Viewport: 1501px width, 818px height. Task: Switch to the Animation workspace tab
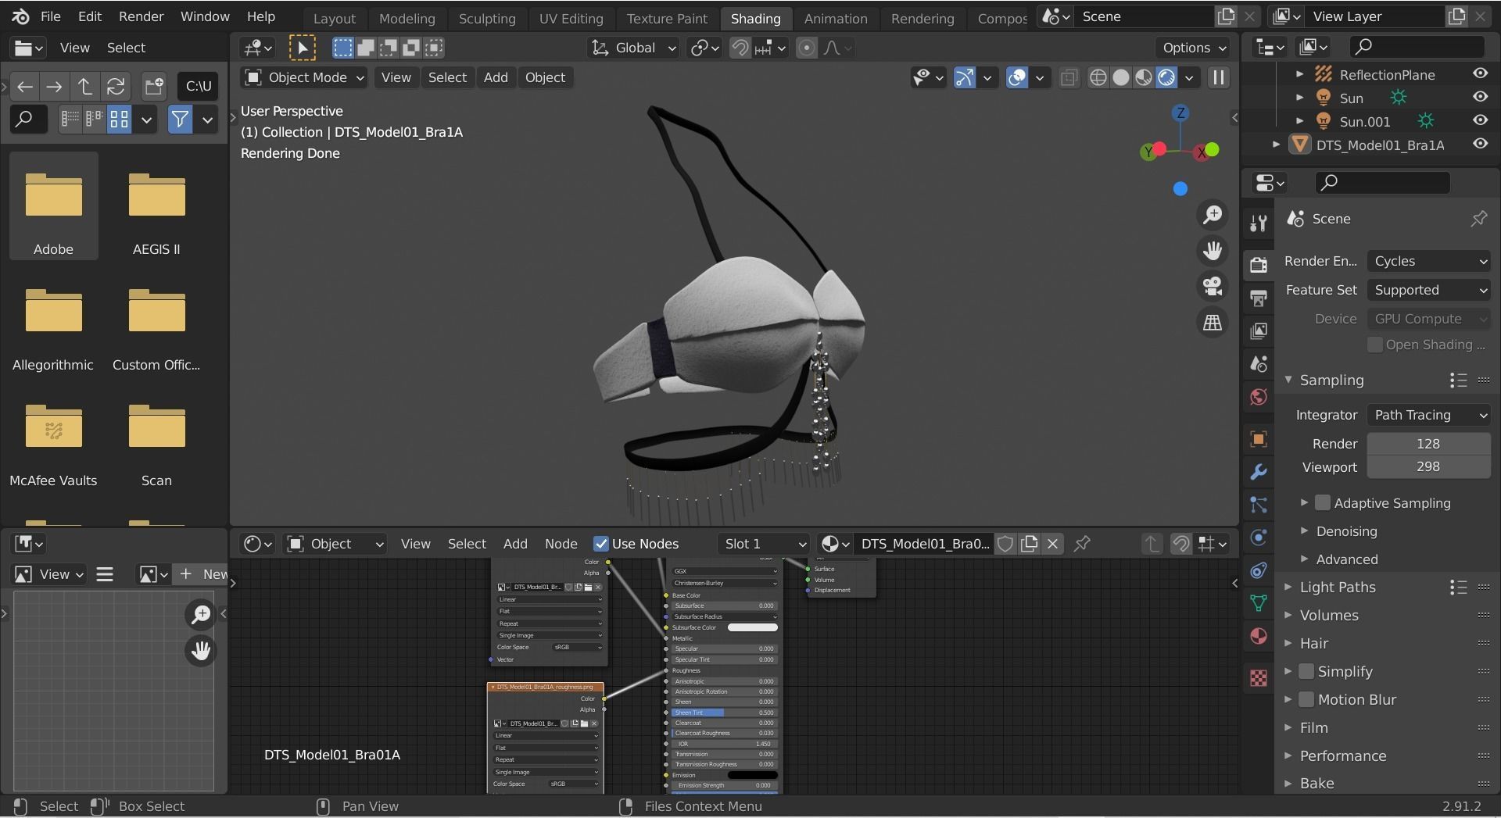point(836,19)
